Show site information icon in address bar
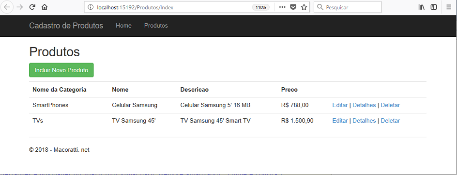The image size is (457, 175). 91,7
